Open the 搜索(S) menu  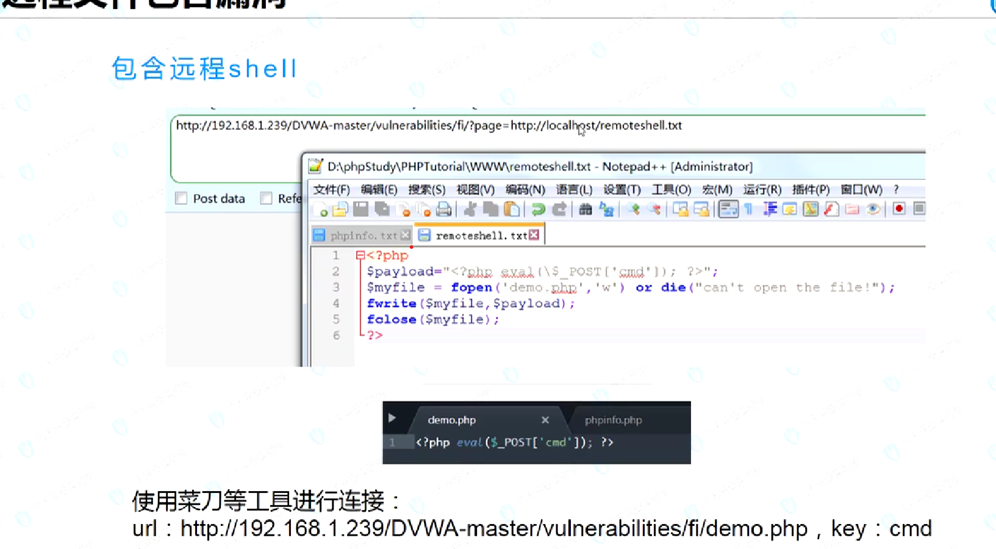coord(427,190)
